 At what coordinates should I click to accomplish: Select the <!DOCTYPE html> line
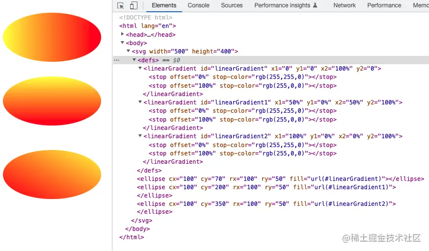(x=146, y=18)
